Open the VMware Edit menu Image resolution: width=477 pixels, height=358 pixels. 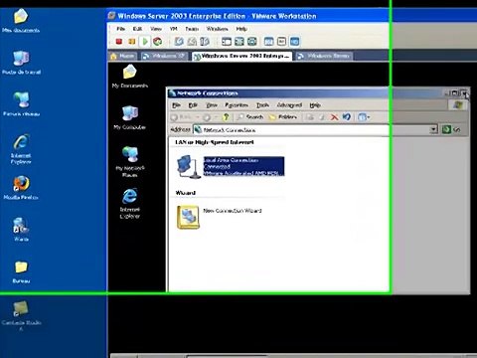click(137, 29)
